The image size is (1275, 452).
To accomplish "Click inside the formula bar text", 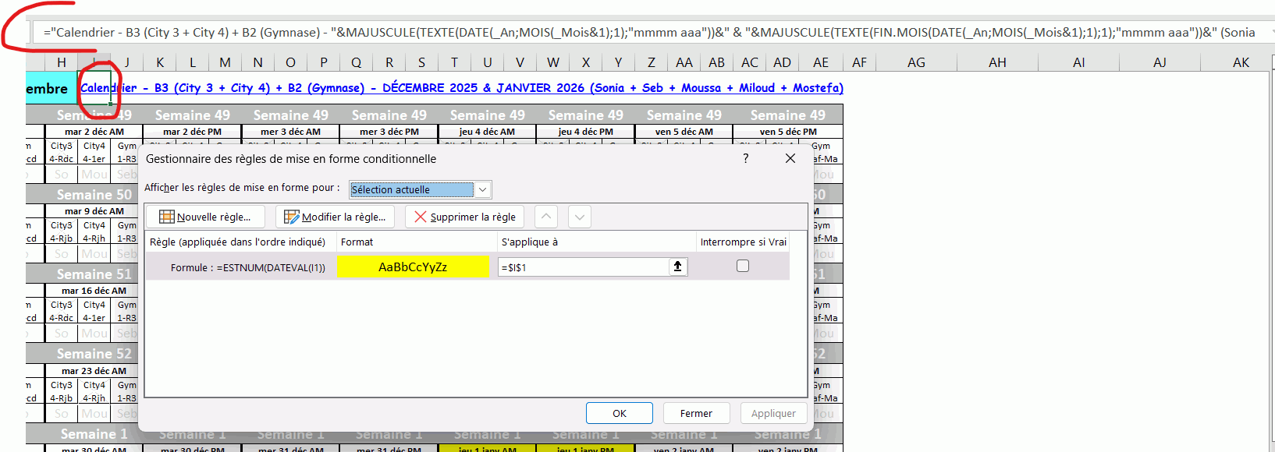I will point(624,32).
